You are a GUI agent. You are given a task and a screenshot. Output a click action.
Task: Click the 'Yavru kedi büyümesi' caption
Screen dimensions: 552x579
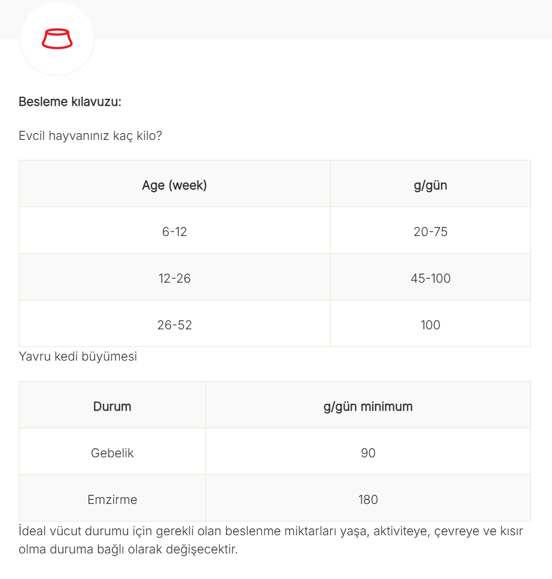click(78, 357)
